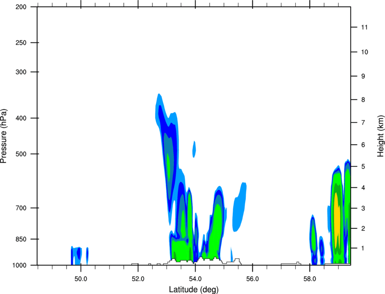Click the 11 km height label

(x=365, y=27)
